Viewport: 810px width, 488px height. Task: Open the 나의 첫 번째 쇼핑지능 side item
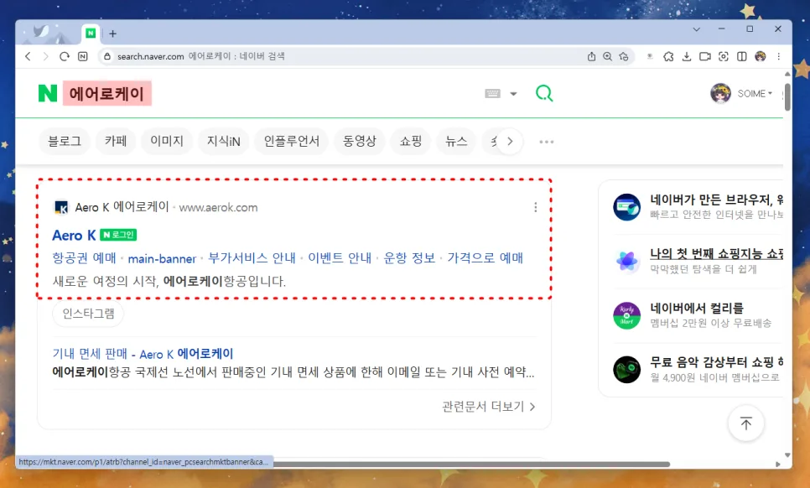[698, 261]
